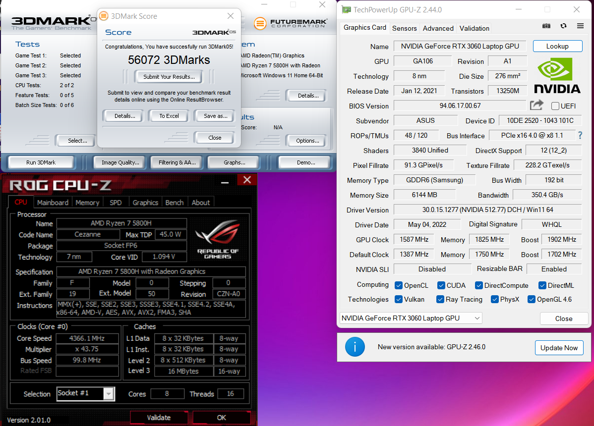Screen dimensions: 594x426
Task: Click the OK button in CPU-Z
Action: click(x=222, y=418)
